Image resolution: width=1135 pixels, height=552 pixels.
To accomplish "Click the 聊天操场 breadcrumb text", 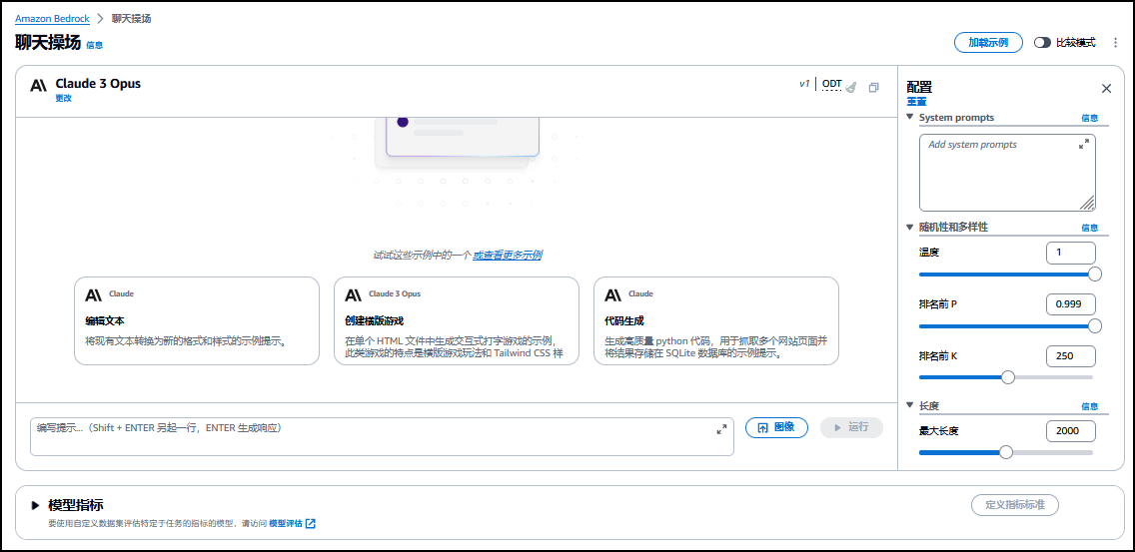I will [x=131, y=19].
